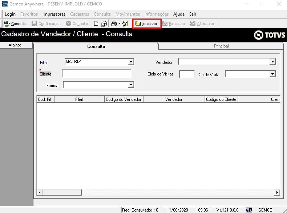The height and width of the screenshot is (213, 287).
Task: Click the horizontal scrollbar thumb
Action: click(x=62, y=192)
